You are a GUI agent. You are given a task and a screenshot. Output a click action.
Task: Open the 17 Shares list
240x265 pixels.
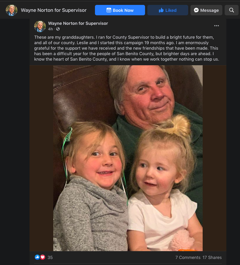coord(212,257)
